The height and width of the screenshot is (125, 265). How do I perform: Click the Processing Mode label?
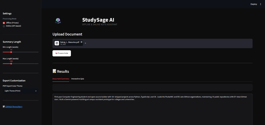pos(10,19)
